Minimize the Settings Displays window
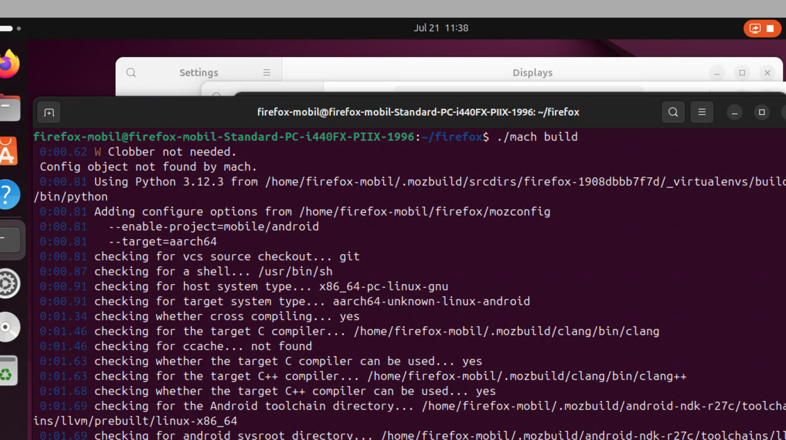The image size is (786, 440). tap(717, 73)
